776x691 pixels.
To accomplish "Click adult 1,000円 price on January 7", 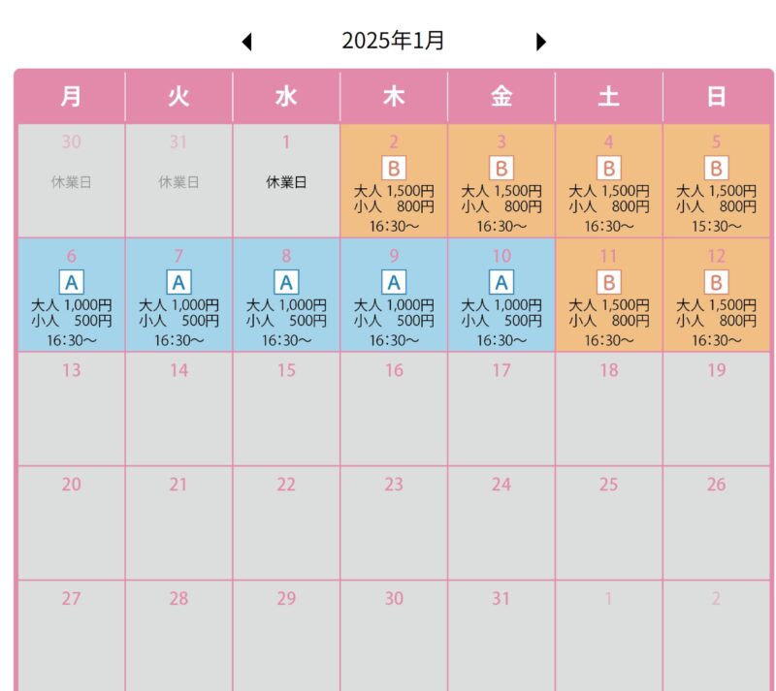I will tap(178, 305).
